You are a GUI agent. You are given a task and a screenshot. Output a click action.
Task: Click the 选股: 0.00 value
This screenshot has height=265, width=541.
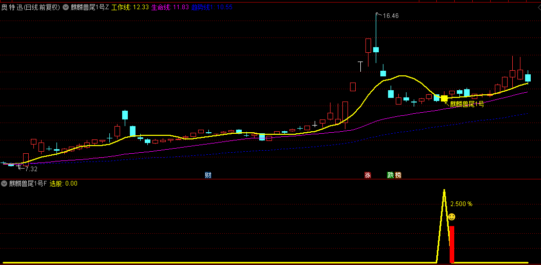tap(64, 184)
